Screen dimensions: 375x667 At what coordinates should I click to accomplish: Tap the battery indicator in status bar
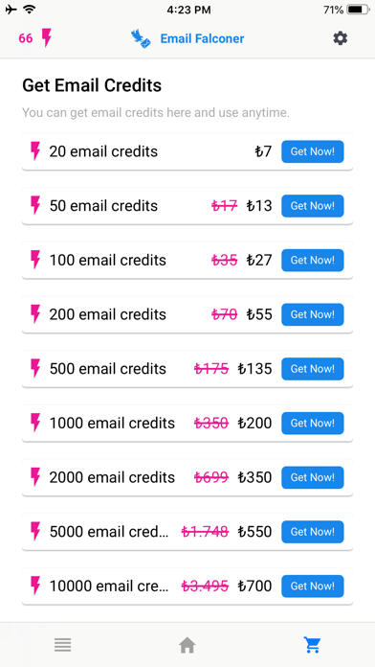click(x=358, y=10)
